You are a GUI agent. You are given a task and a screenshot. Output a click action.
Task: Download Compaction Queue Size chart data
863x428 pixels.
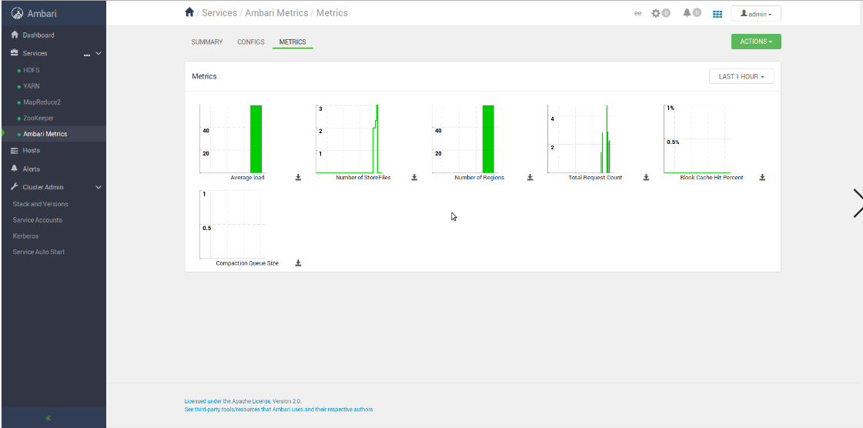tap(298, 263)
